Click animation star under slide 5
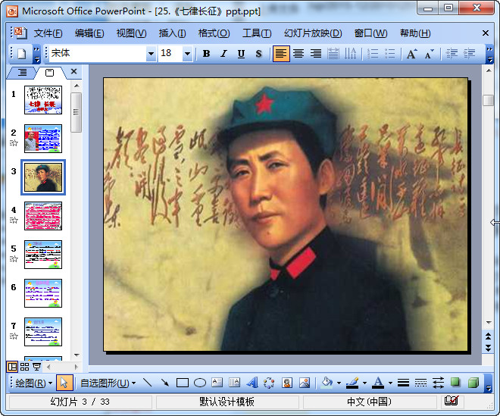This screenshot has width=500, height=416. [14, 258]
